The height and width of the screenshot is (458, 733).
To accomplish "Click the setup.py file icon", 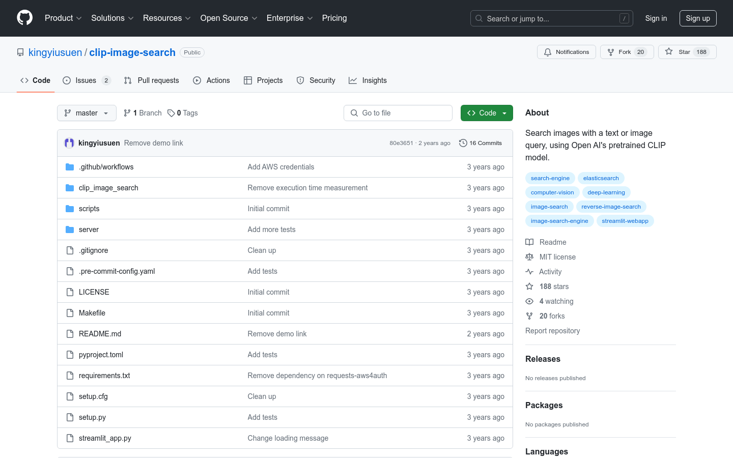I will pos(70,417).
